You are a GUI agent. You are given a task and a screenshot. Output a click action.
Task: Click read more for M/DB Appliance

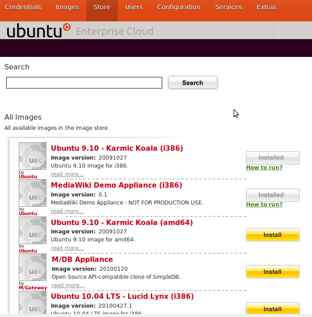(x=68, y=285)
